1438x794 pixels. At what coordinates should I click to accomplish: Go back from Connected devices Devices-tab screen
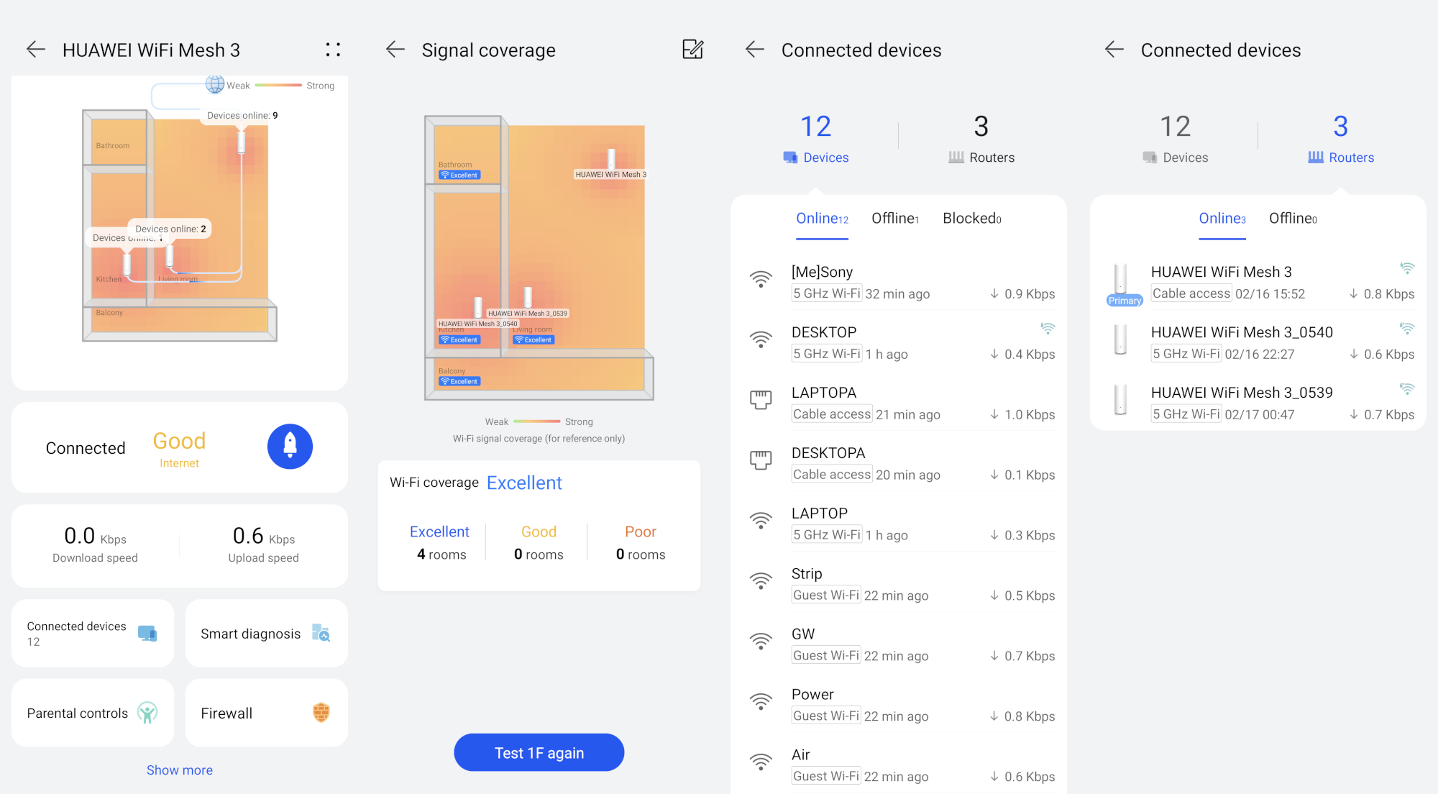click(755, 50)
